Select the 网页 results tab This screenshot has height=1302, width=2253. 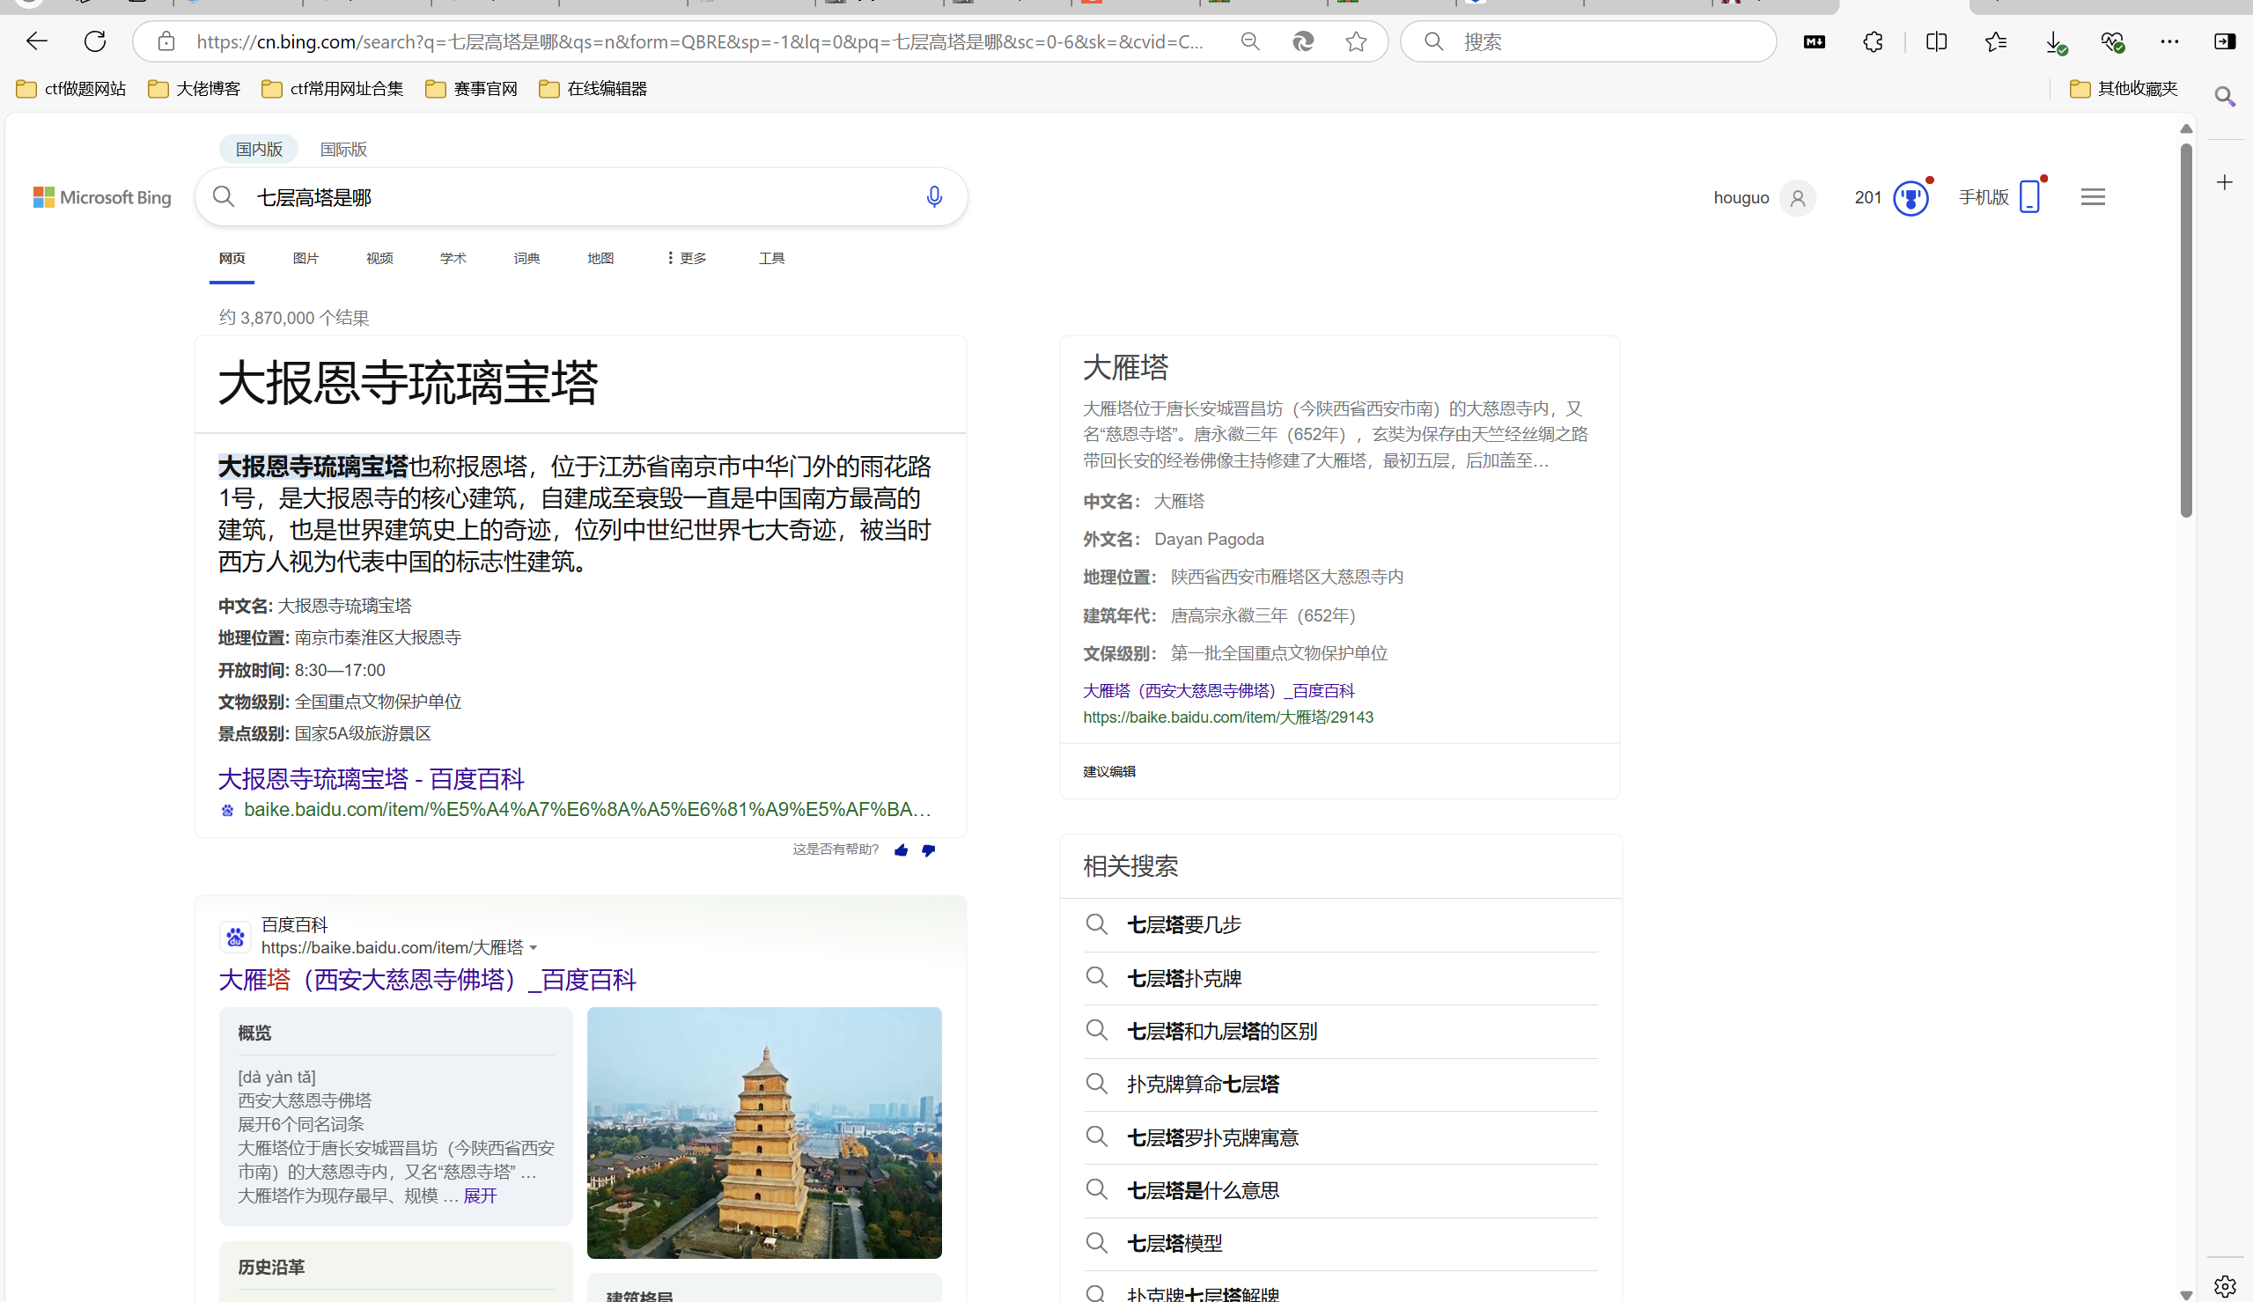232,259
